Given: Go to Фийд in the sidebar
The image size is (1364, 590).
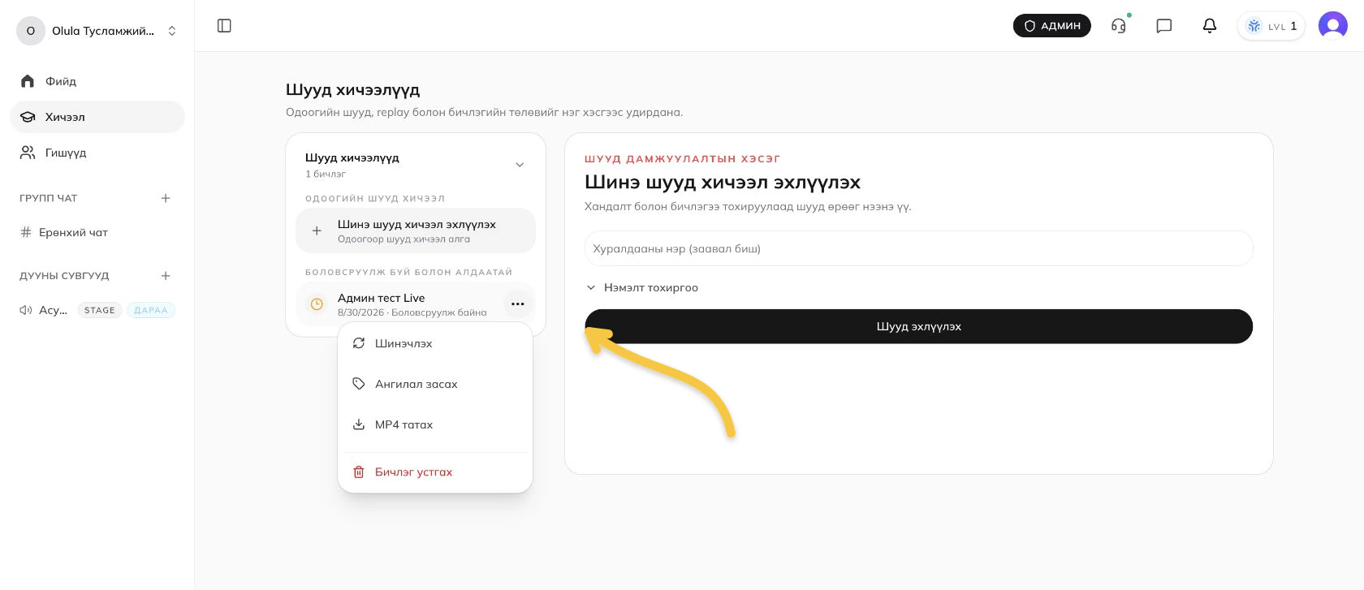Looking at the screenshot, I should 97,81.
